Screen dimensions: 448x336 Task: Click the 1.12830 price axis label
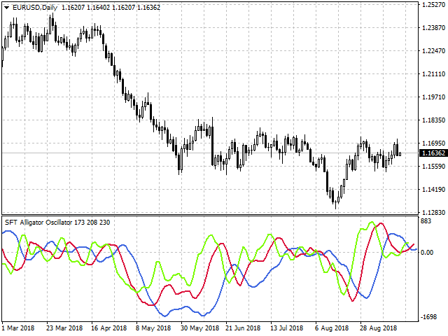point(433,212)
